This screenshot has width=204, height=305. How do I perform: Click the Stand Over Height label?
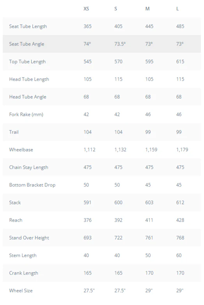click(x=29, y=238)
